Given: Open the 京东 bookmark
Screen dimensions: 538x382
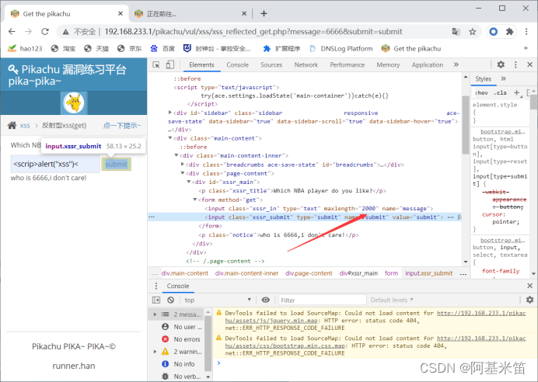Looking at the screenshot, I should click(x=129, y=49).
